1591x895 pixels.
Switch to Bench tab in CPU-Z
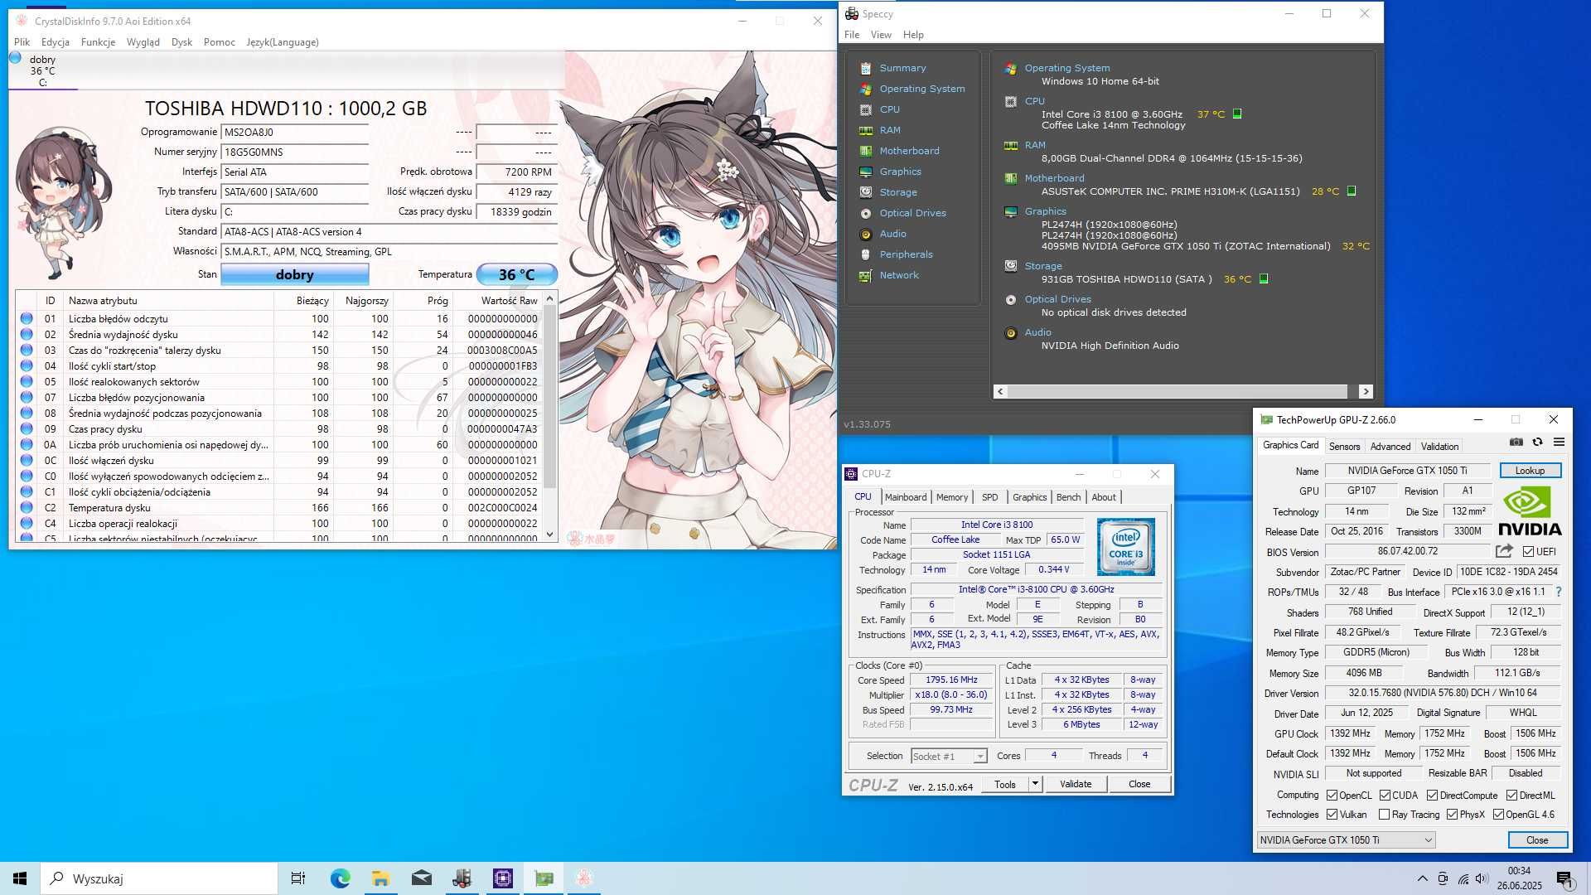[1068, 497]
